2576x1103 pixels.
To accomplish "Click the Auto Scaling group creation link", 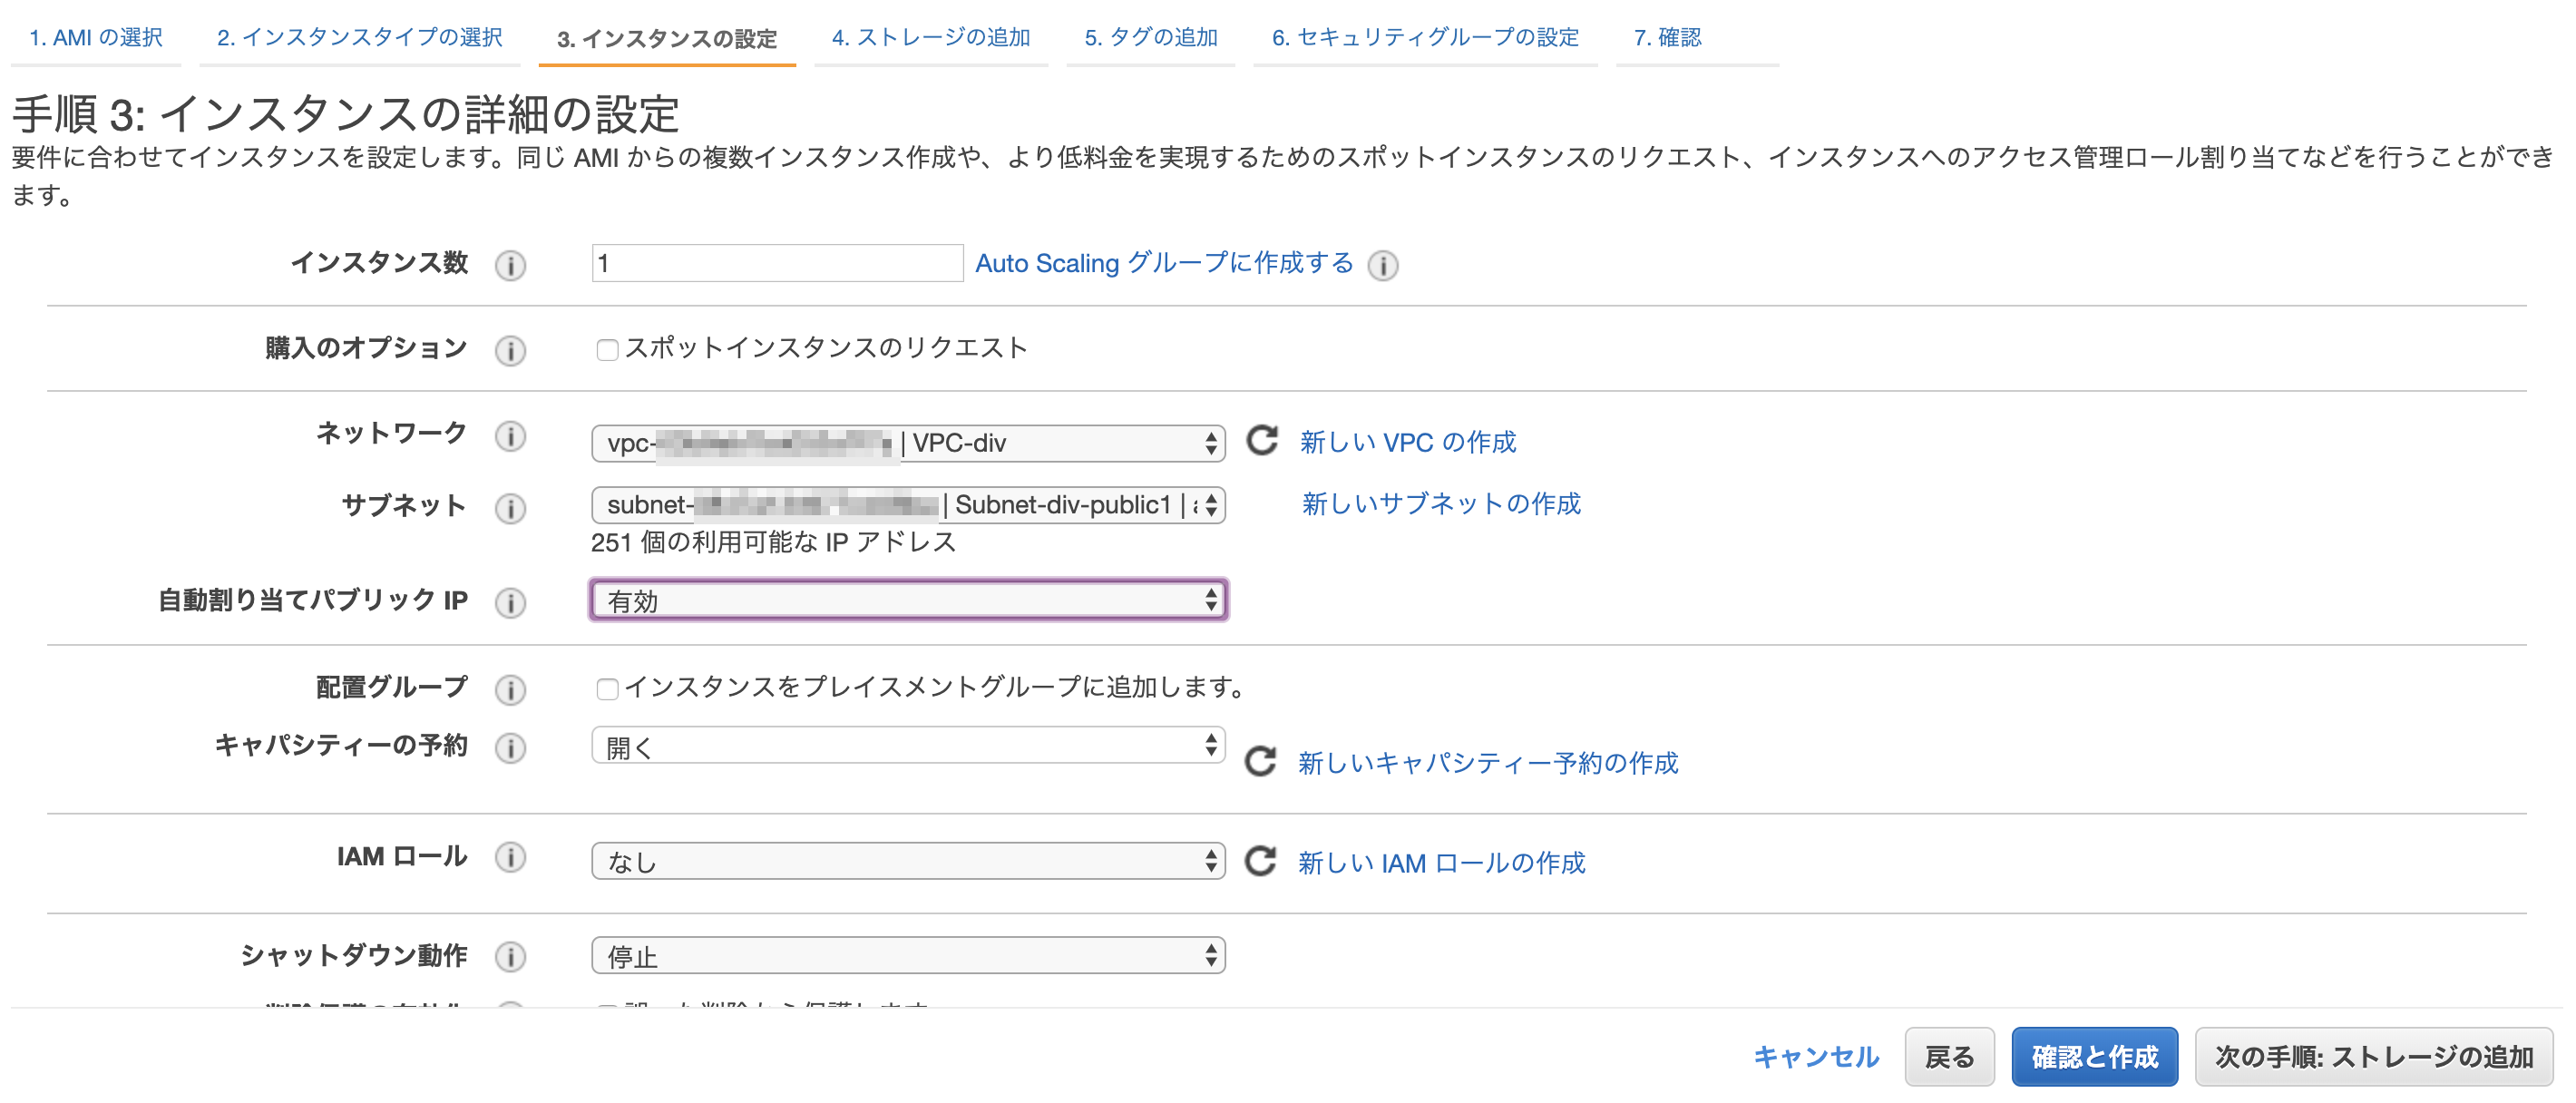I will click(1163, 263).
